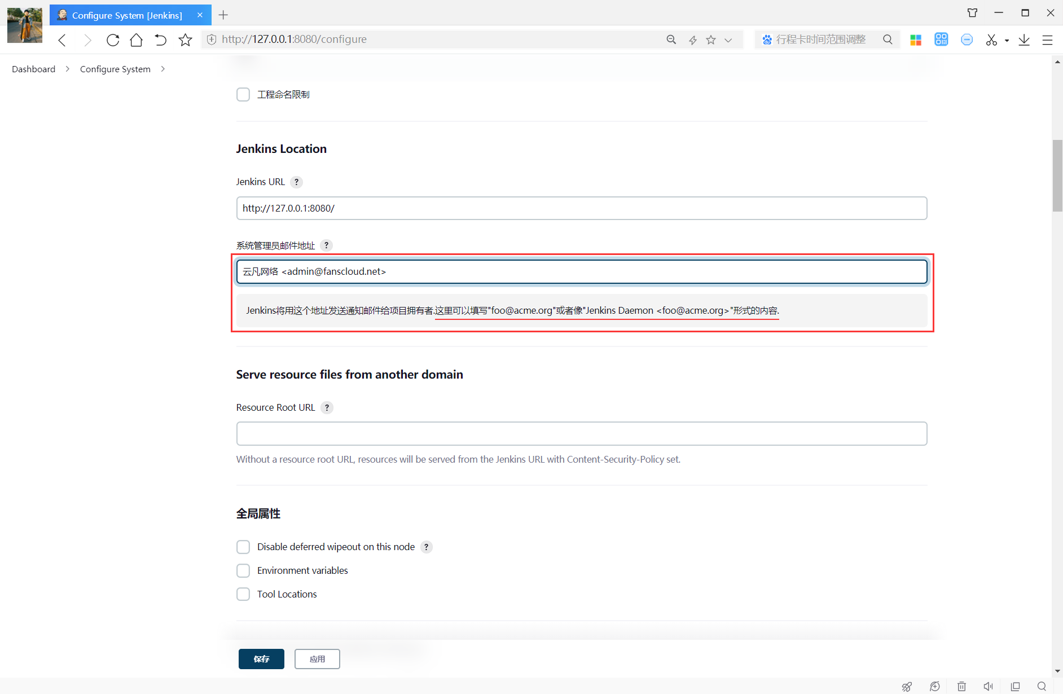Expand address bar dropdown arrow
This screenshot has width=1063, height=694.
click(x=728, y=40)
